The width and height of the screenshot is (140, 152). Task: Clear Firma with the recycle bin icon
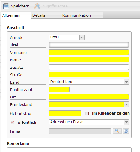point(126,131)
